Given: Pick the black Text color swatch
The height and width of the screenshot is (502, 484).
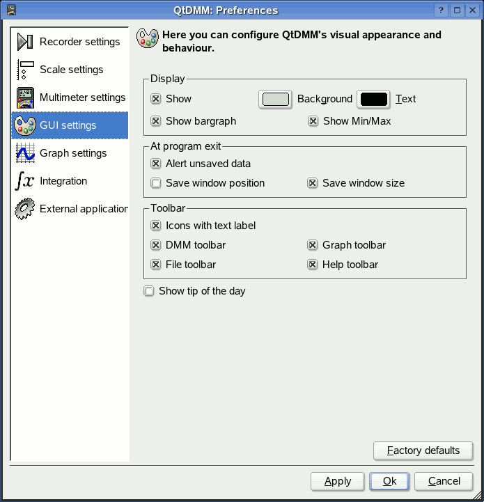Looking at the screenshot, I should [x=374, y=99].
